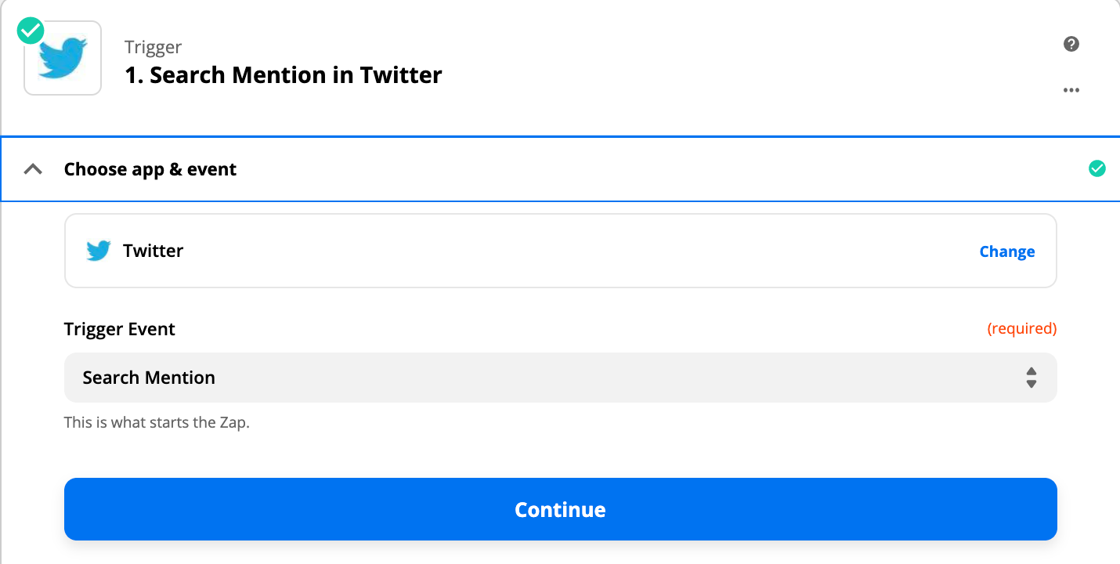Click the up-down arrows on the Trigger Event dropdown
The width and height of the screenshot is (1120, 564).
click(x=1031, y=378)
